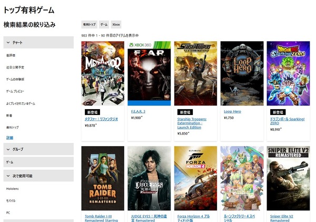The height and width of the screenshot is (222, 316).
Task: Open the Dragon Ball Sparking! ZERO cover
Action: (x=288, y=73)
